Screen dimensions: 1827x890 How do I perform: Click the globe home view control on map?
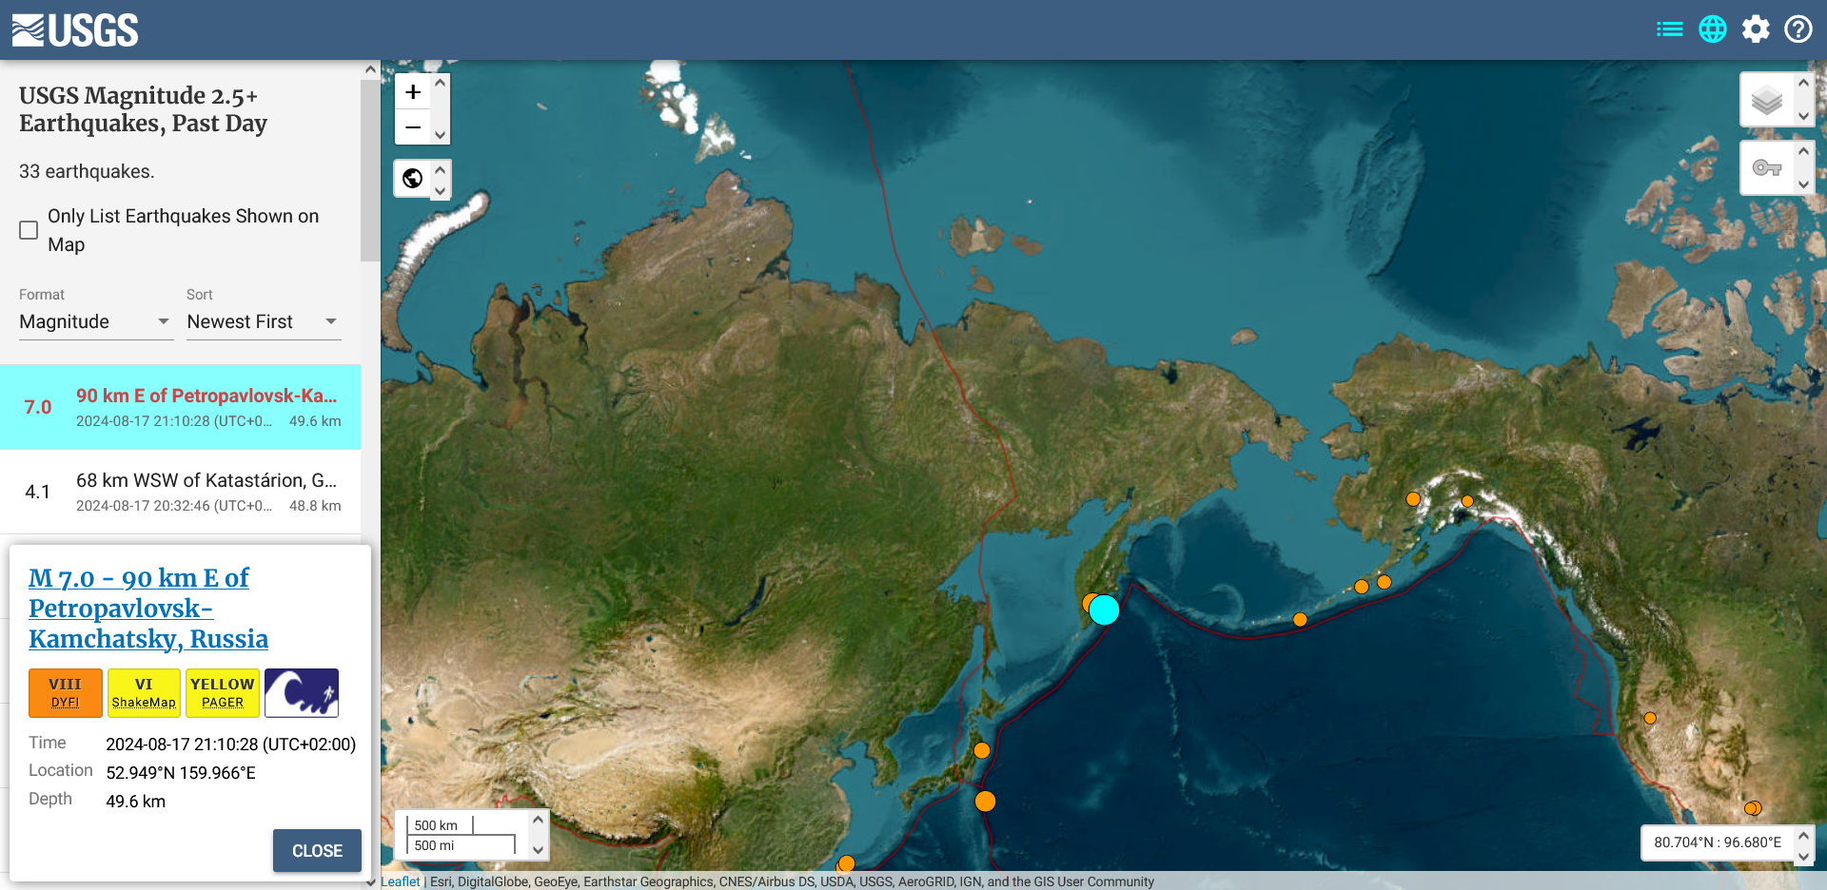click(413, 179)
